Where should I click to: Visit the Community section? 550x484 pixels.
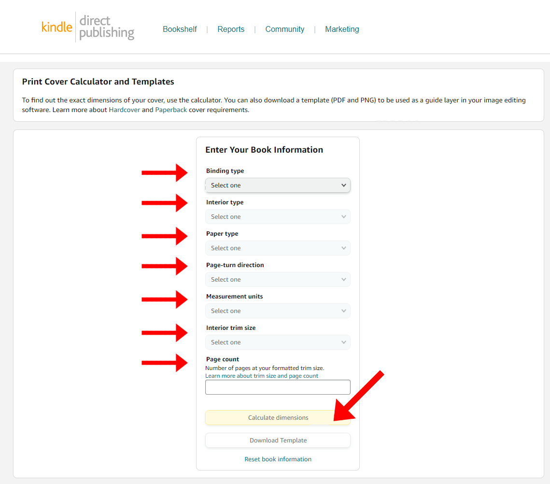pyautogui.click(x=285, y=29)
